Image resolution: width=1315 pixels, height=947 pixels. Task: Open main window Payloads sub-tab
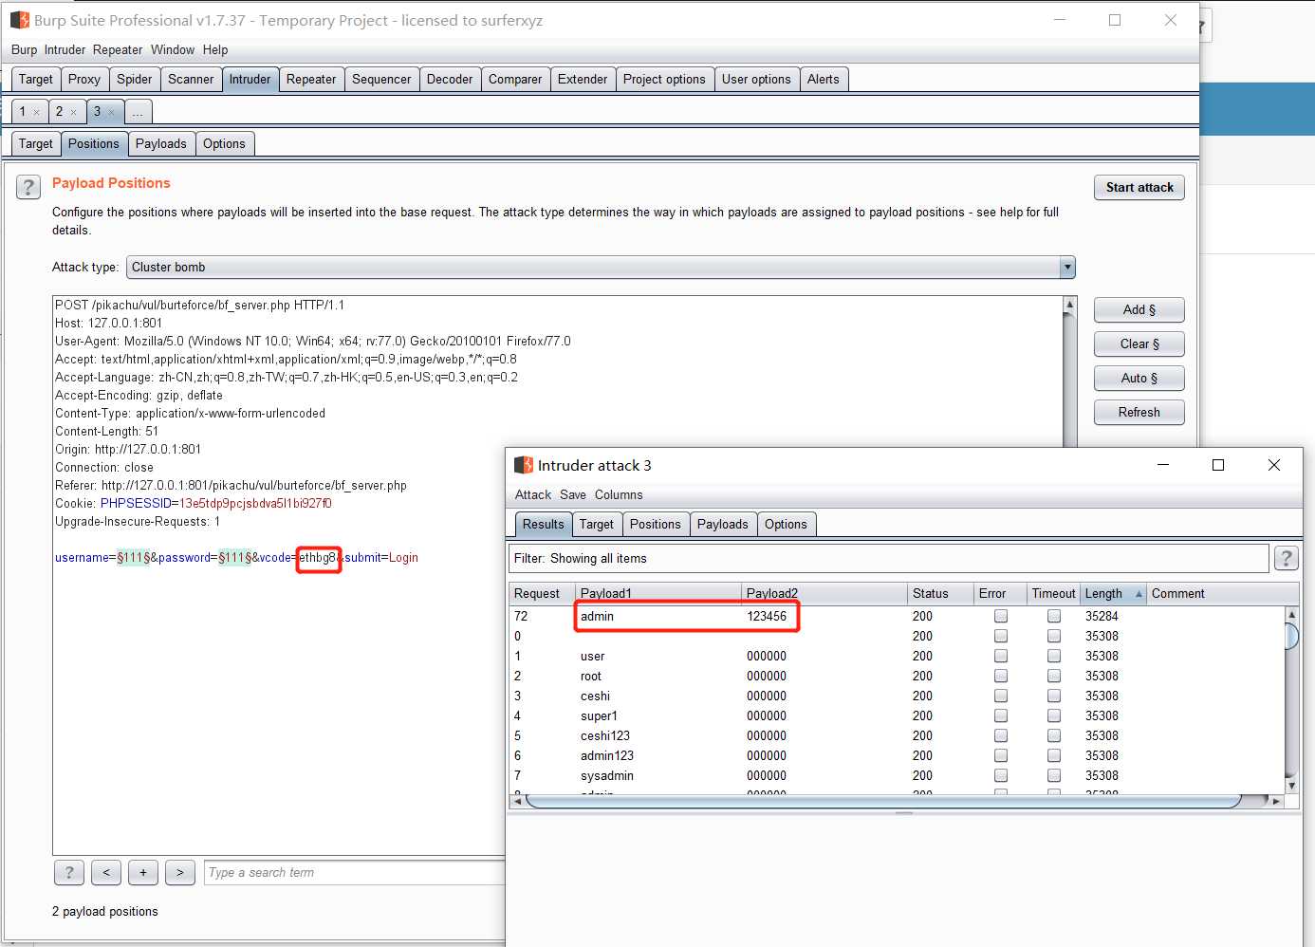coord(161,144)
